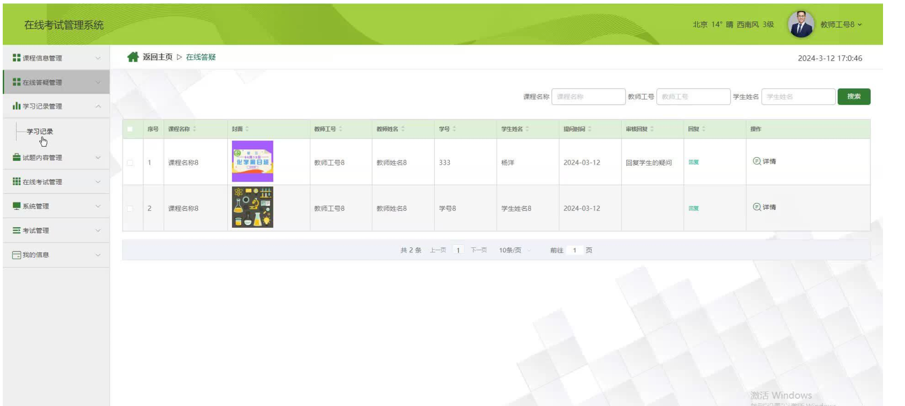Expand 课程信息管理 menu chevron

98,58
